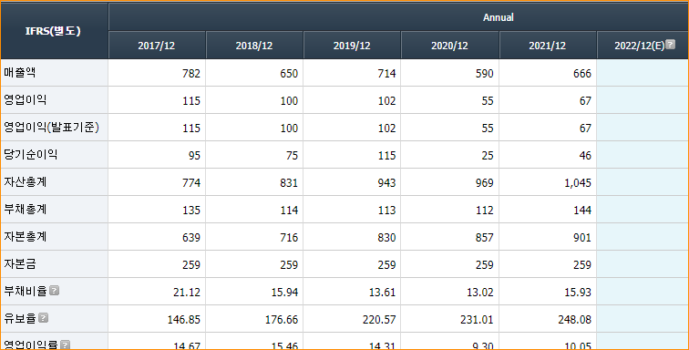
Task: Click the Annual header label
Action: coord(499,17)
